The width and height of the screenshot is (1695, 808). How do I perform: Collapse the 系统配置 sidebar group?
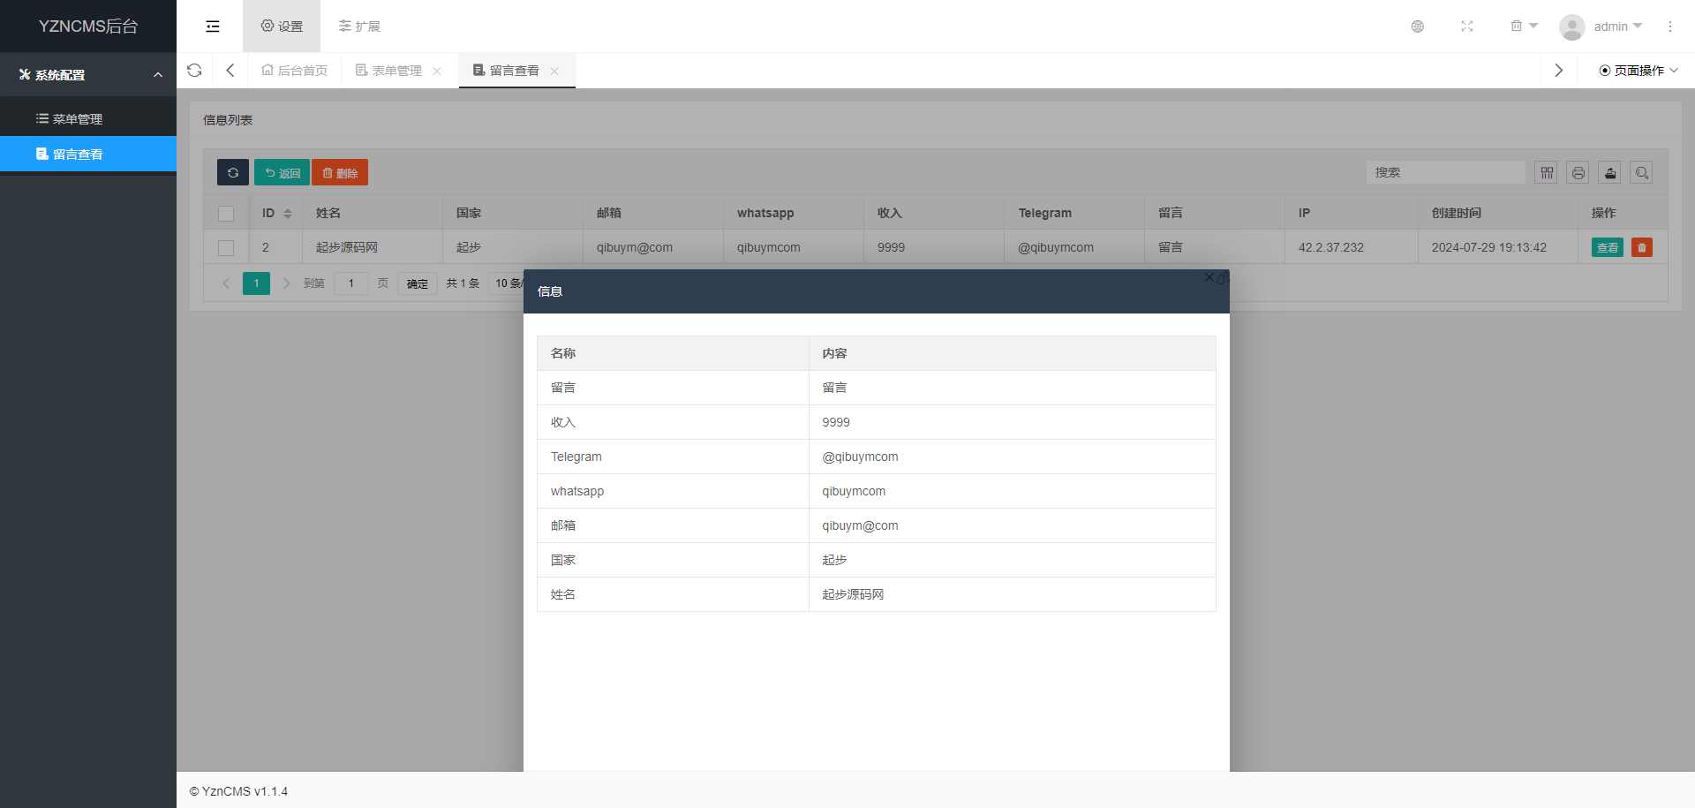pos(88,75)
